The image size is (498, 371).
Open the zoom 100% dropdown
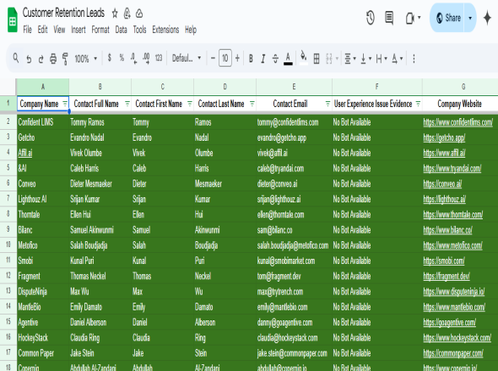click(x=85, y=59)
